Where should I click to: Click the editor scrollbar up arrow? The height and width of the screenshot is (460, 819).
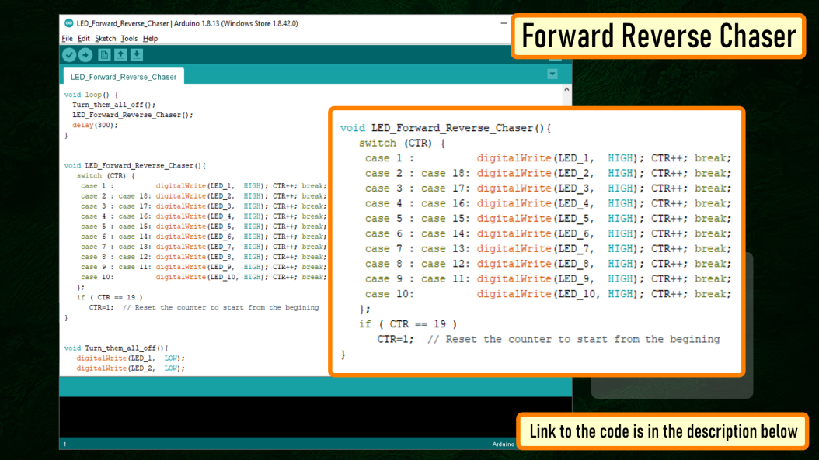566,90
